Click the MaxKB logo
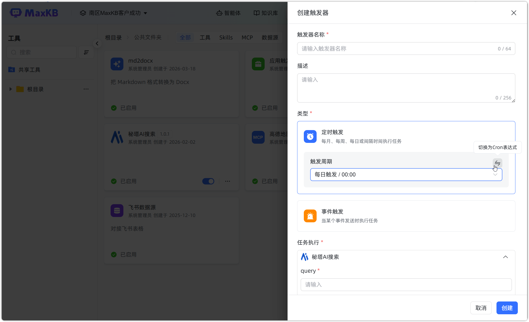This screenshot has width=529, height=322. coord(34,13)
